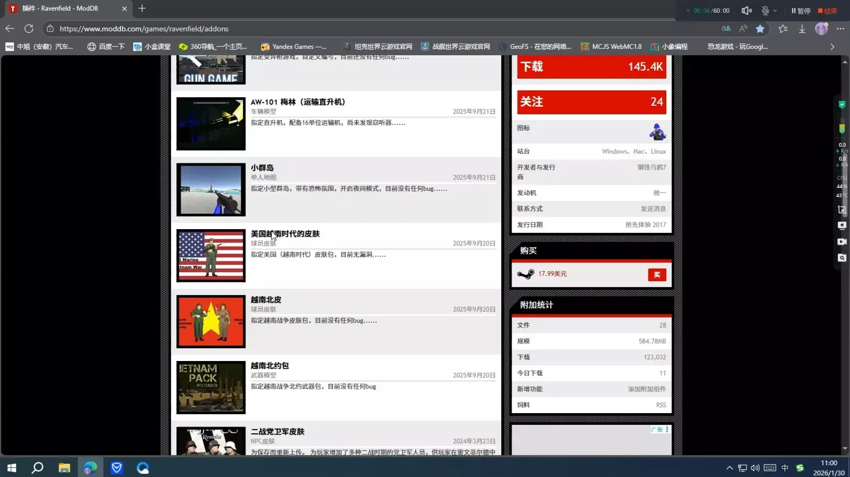The height and width of the screenshot is (477, 850).
Task: Click the Steam buy icon
Action: (x=526, y=274)
